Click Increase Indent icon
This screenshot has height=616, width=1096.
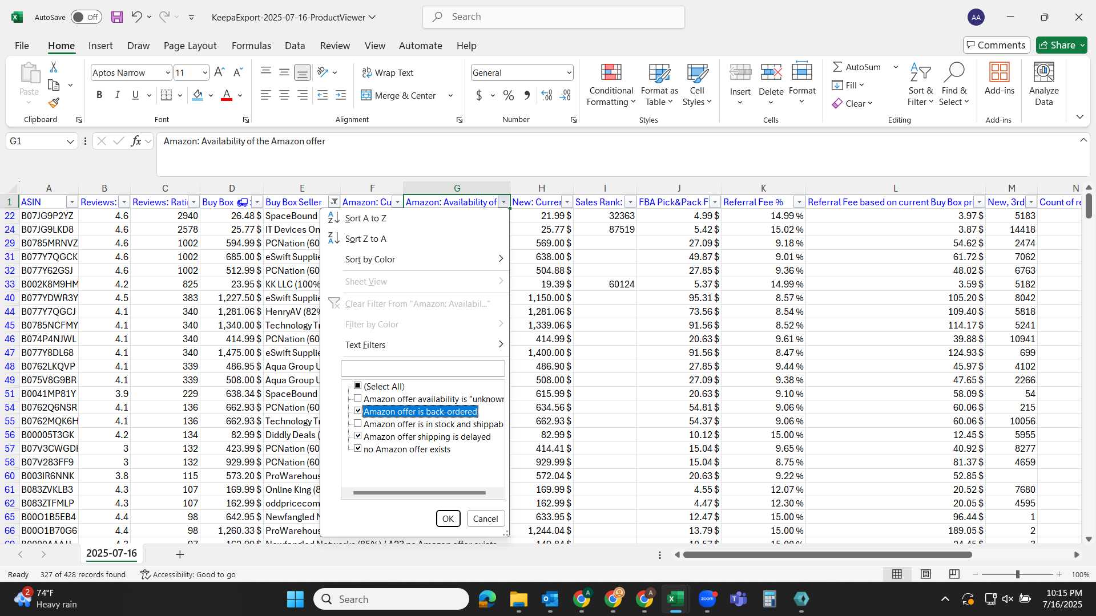point(341,95)
